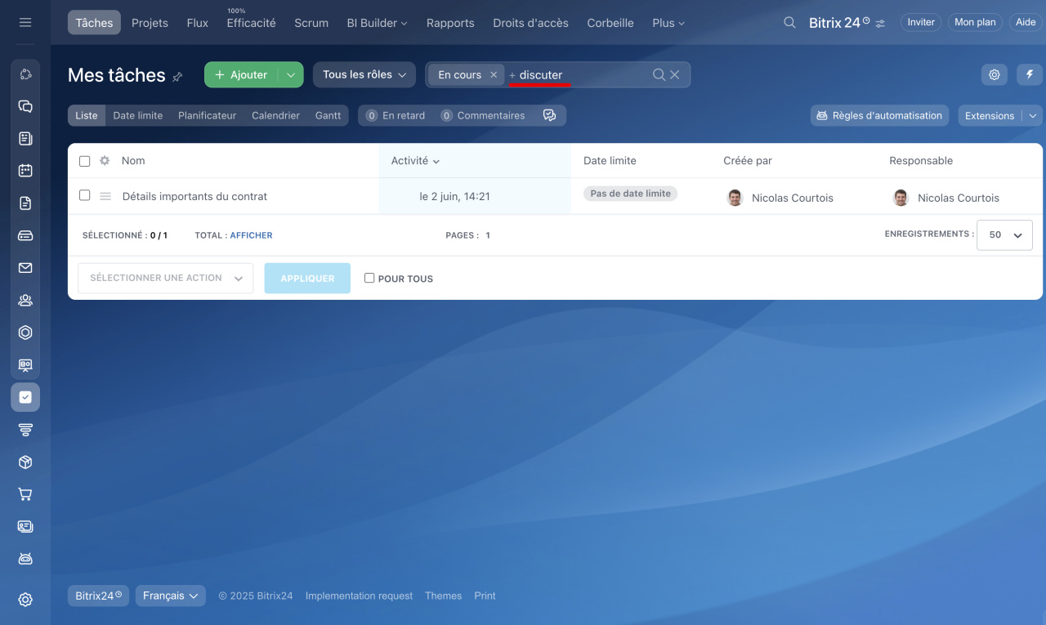The height and width of the screenshot is (625, 1046).
Task: Open the hexagon icon in left sidebar
Action: 25,333
